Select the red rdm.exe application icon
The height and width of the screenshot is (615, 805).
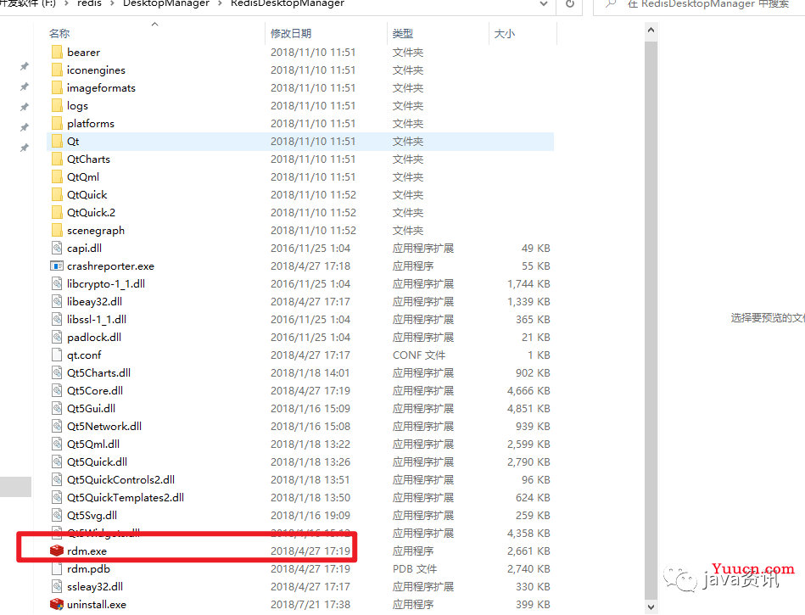(x=57, y=551)
